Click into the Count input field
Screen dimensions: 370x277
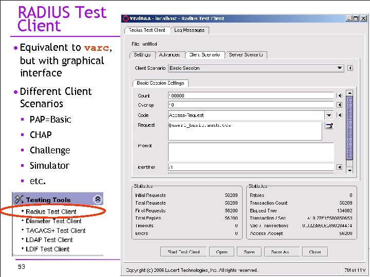pos(251,95)
